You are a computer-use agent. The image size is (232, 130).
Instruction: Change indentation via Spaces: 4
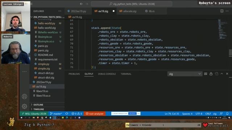click(x=187, y=114)
